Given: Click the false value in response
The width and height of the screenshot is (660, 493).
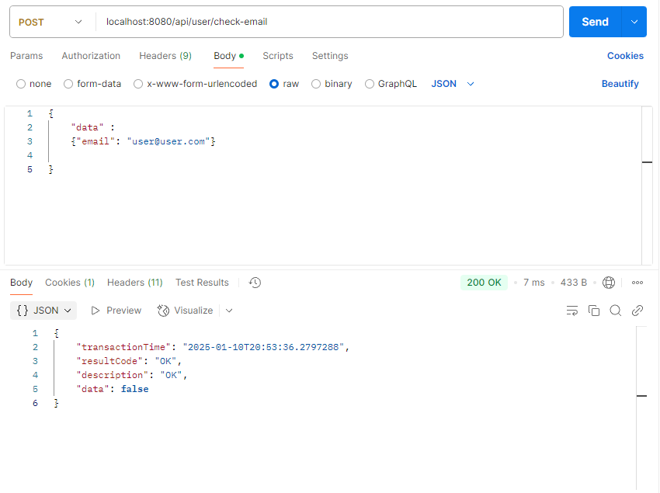Looking at the screenshot, I should [x=134, y=389].
